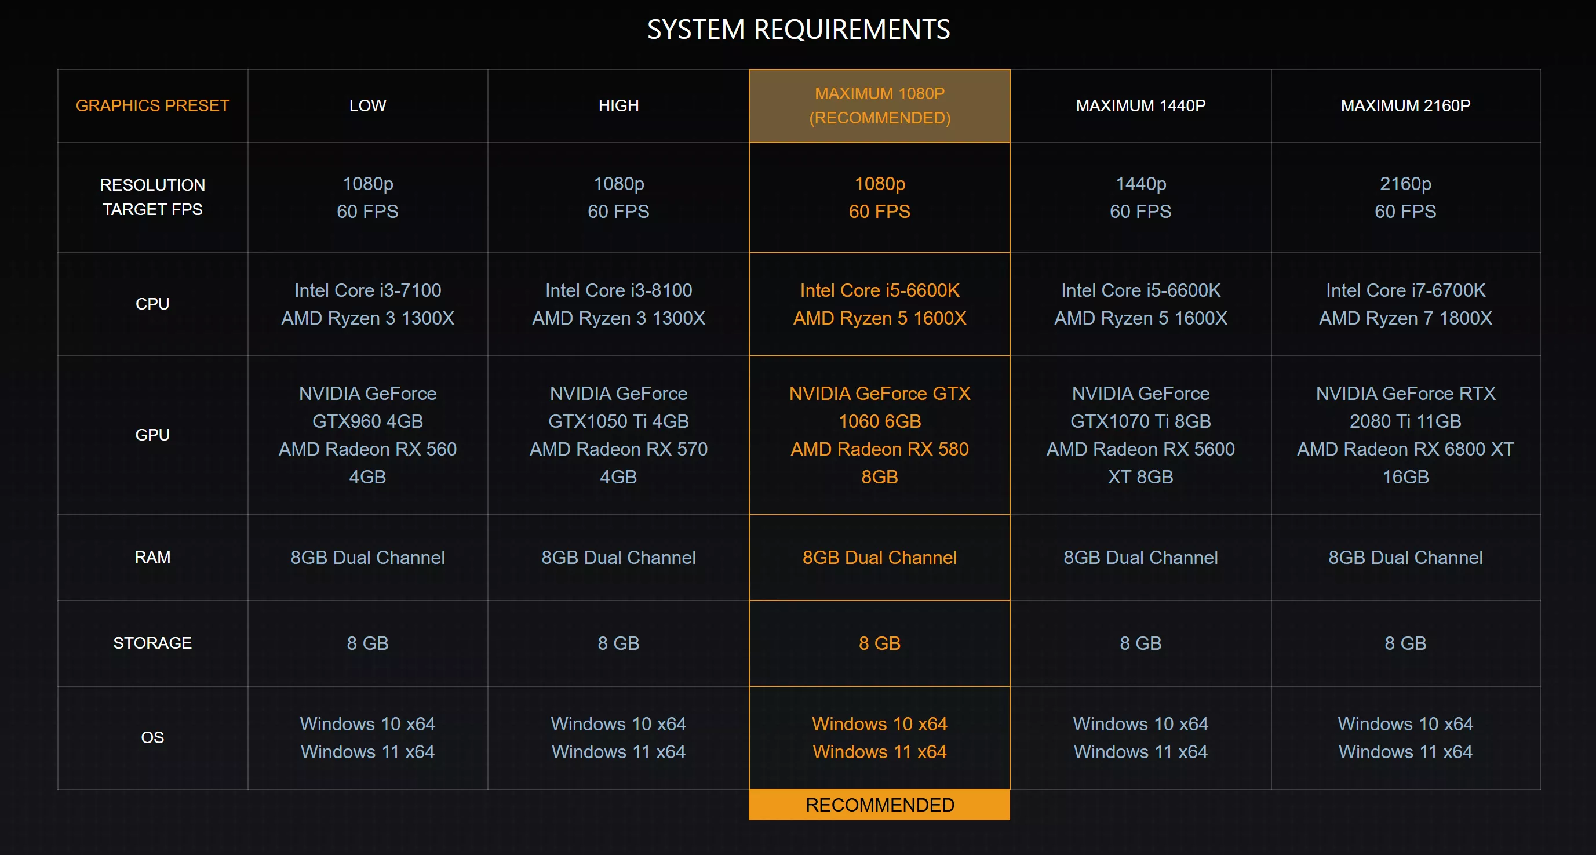The image size is (1596, 855).
Task: Select the OS row label
Action: click(x=152, y=737)
